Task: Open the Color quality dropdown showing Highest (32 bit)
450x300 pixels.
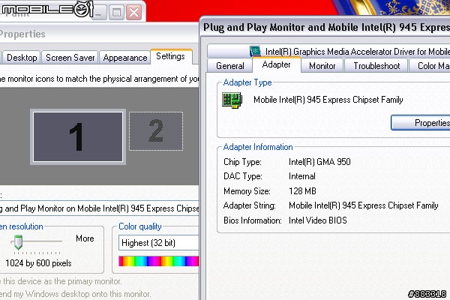Action: (159, 243)
